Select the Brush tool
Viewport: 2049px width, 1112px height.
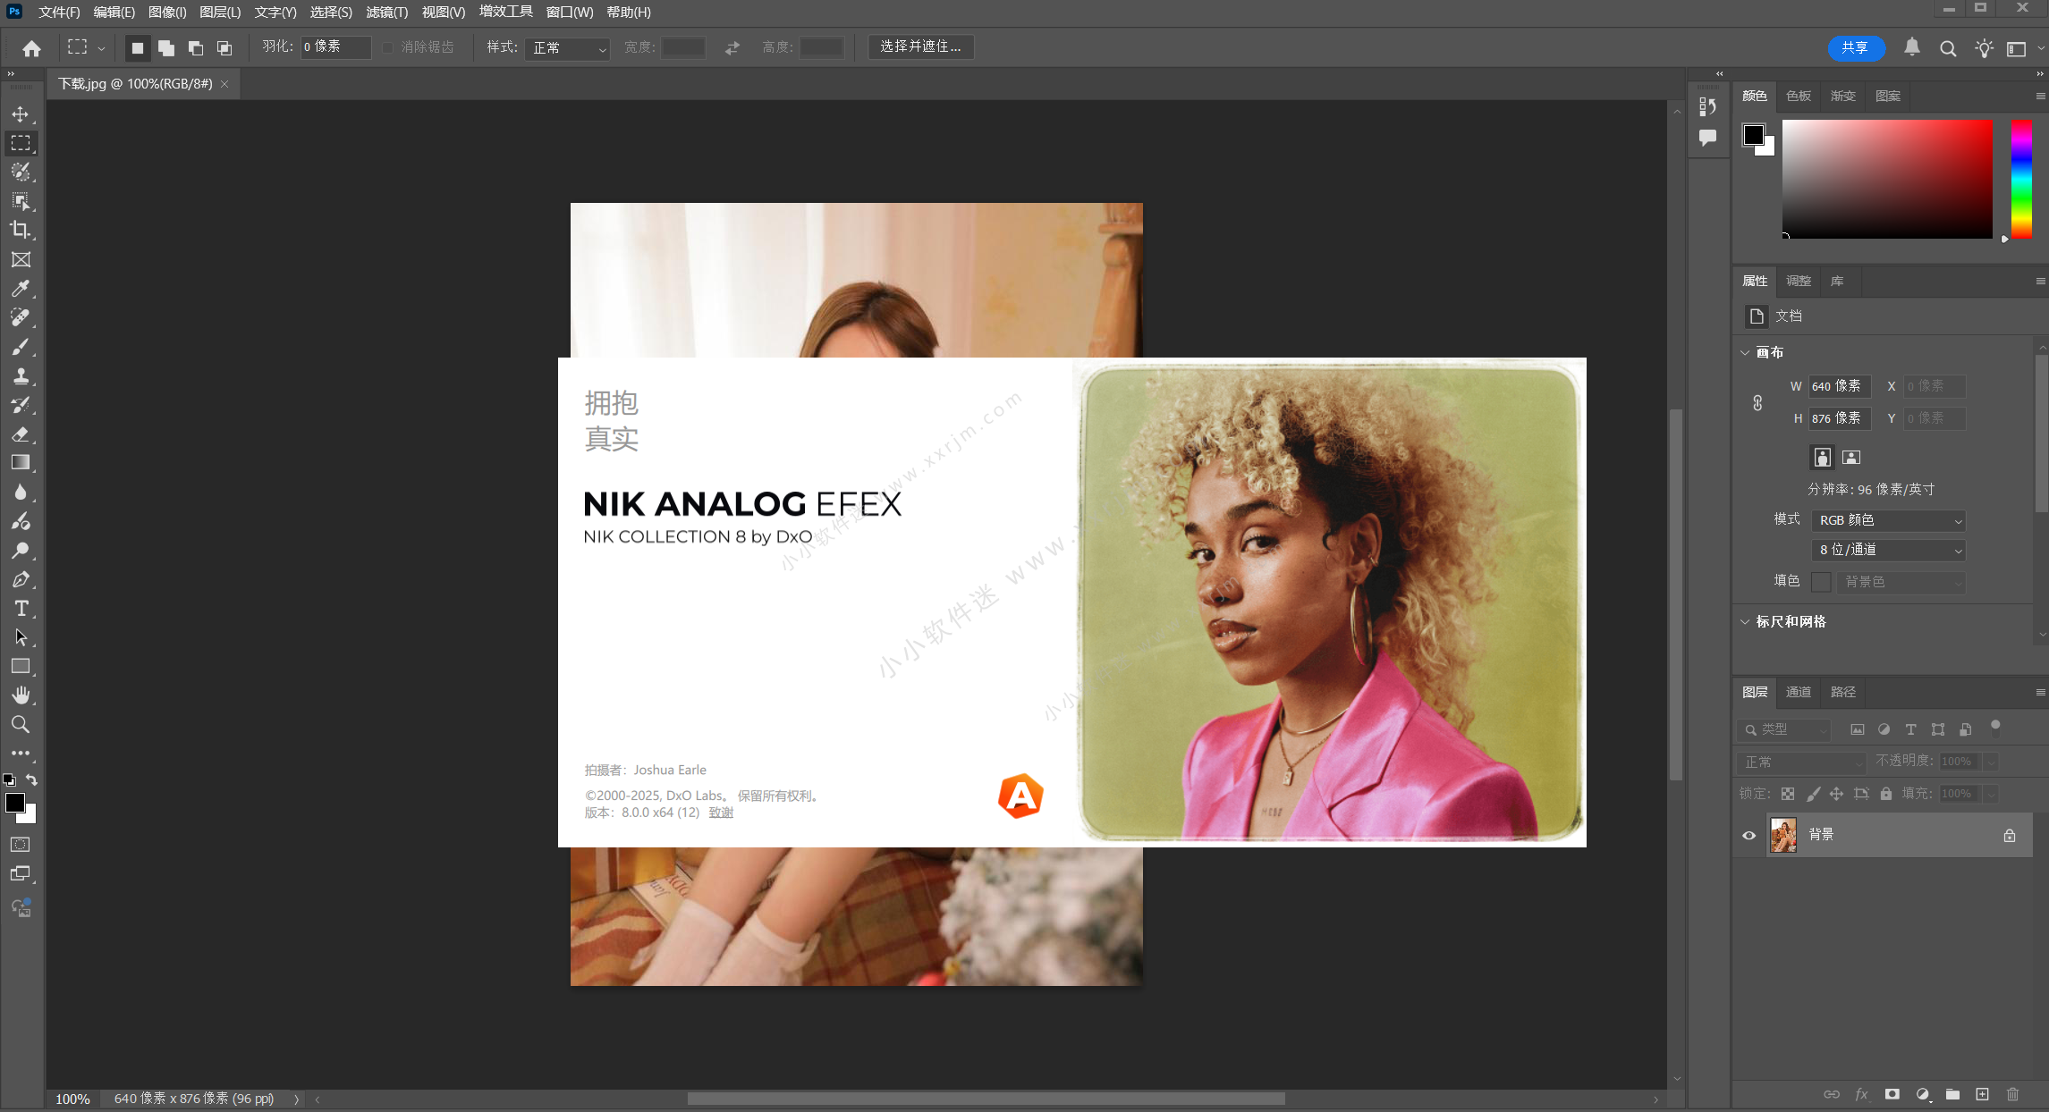(21, 347)
